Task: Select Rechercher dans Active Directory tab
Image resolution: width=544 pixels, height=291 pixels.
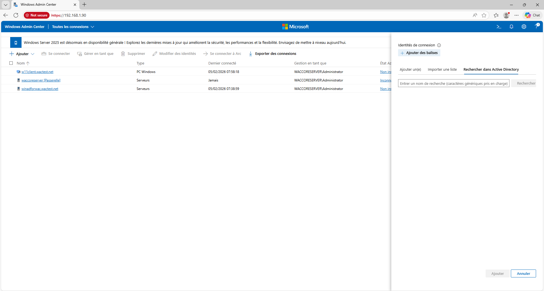Action: coord(491,70)
